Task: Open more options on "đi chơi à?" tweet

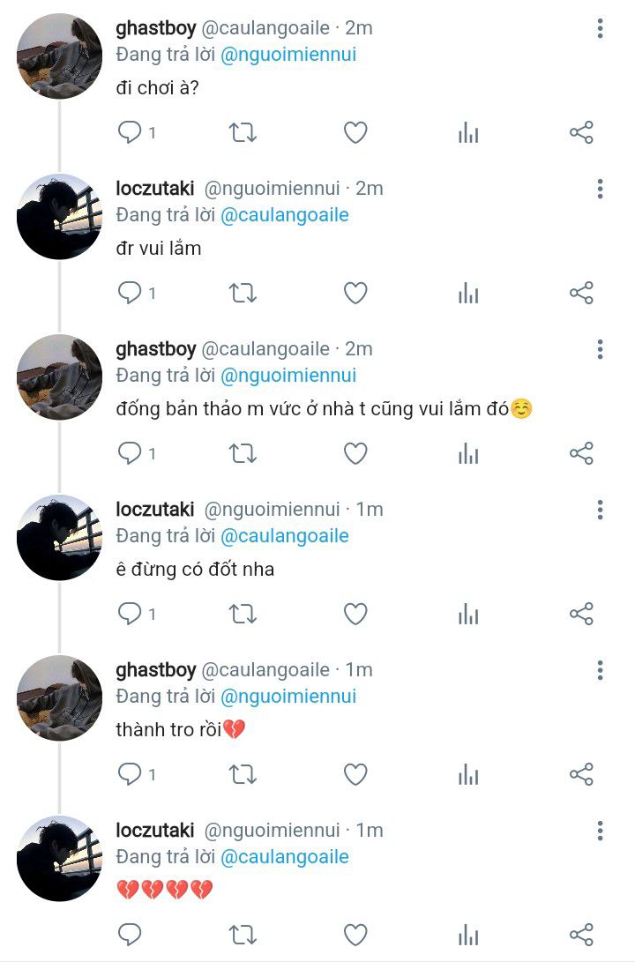Action: pos(600,29)
